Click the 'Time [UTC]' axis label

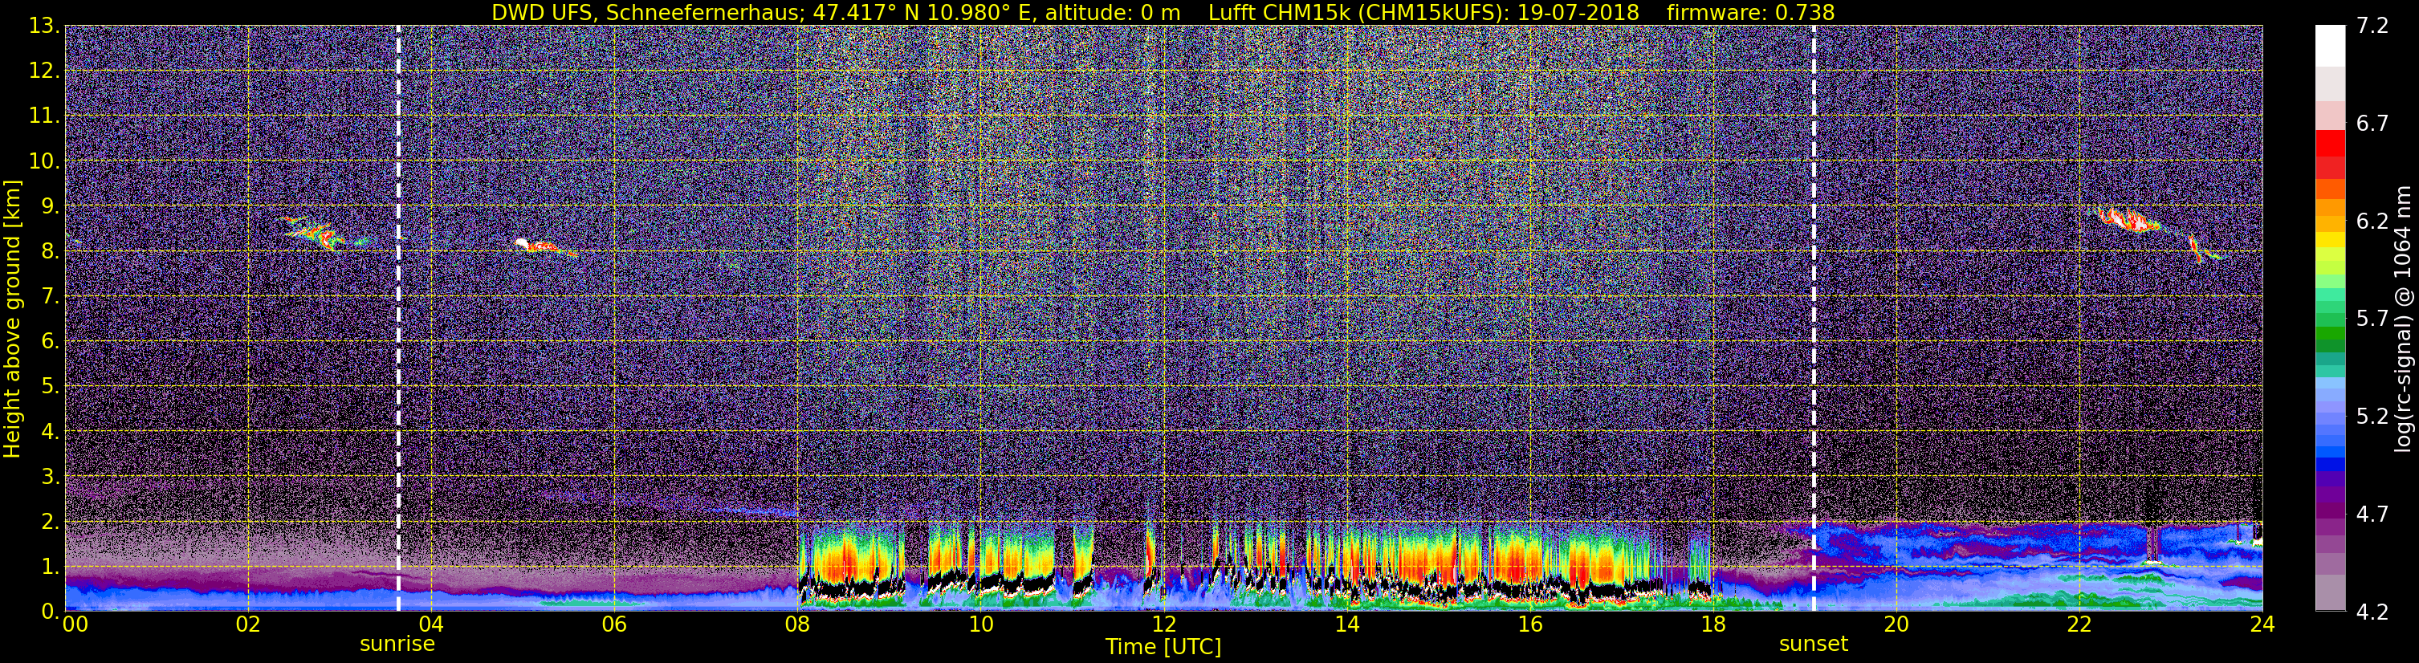click(x=1163, y=647)
